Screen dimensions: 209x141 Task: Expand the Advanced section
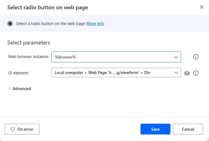click(20, 89)
